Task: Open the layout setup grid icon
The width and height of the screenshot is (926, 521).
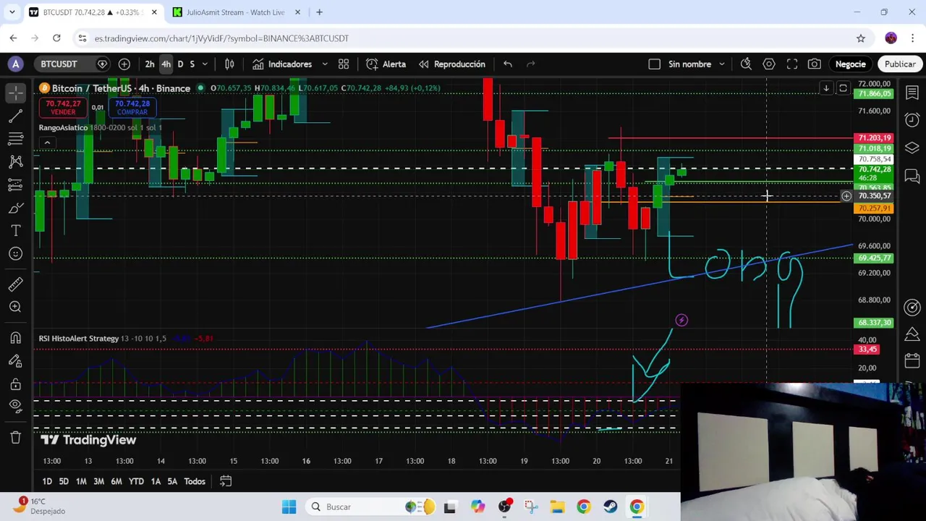Action: (344, 64)
